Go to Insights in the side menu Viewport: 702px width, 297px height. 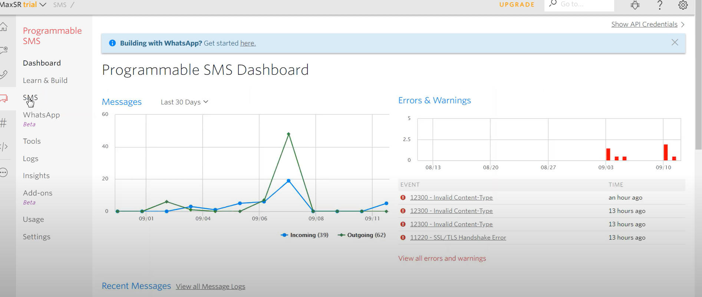36,176
